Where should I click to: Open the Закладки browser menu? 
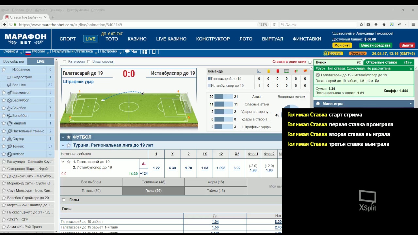coord(57,10)
